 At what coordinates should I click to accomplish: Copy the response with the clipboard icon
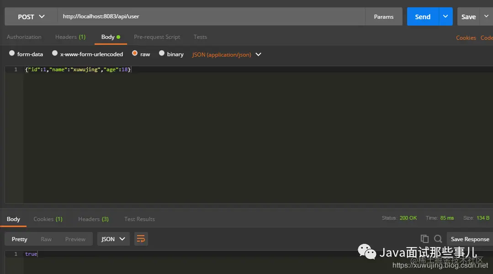[x=424, y=239]
